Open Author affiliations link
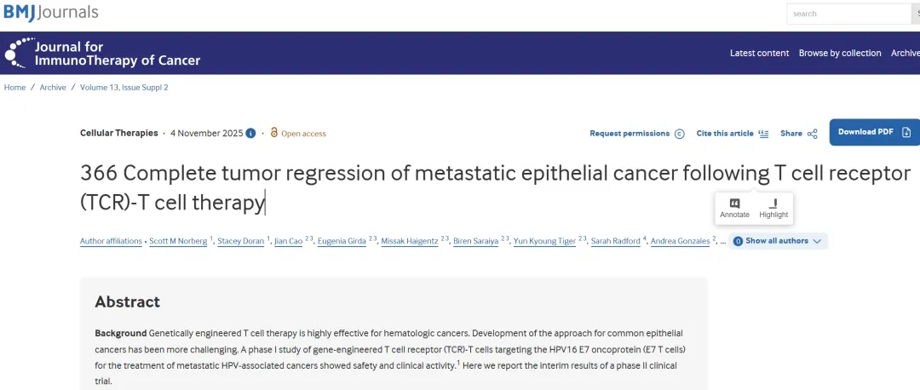920x390 pixels. tap(111, 241)
